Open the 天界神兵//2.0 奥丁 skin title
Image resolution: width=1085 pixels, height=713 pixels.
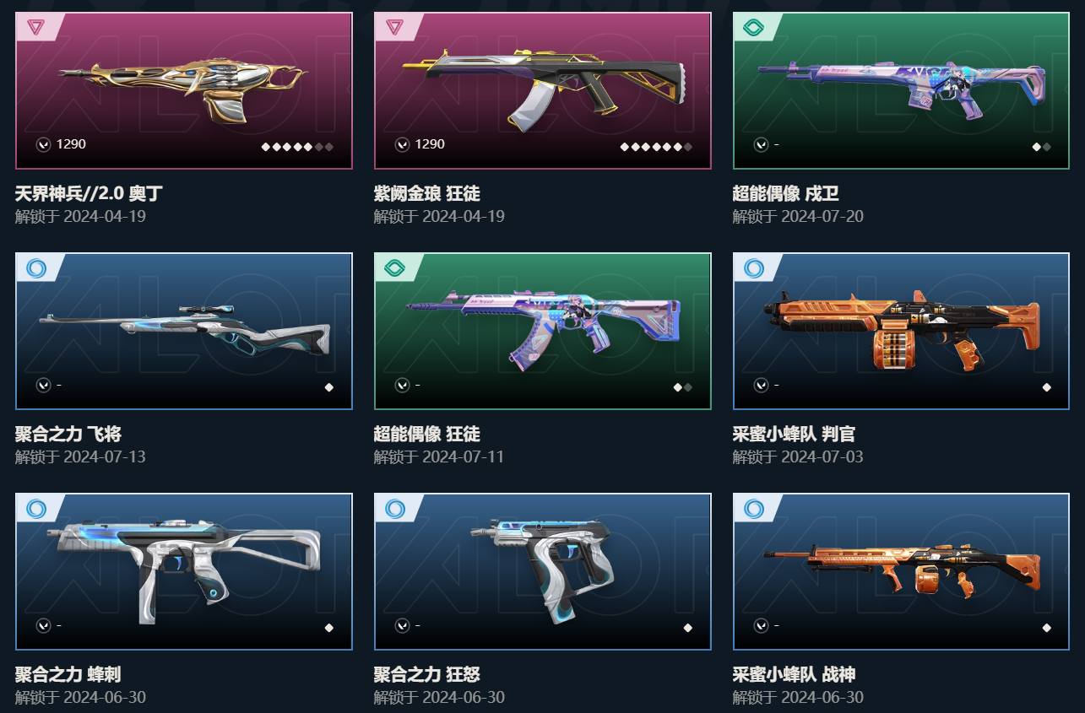click(x=89, y=193)
